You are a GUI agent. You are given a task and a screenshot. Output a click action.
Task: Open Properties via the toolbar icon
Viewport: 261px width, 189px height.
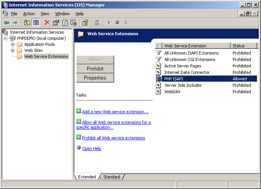tap(56, 23)
